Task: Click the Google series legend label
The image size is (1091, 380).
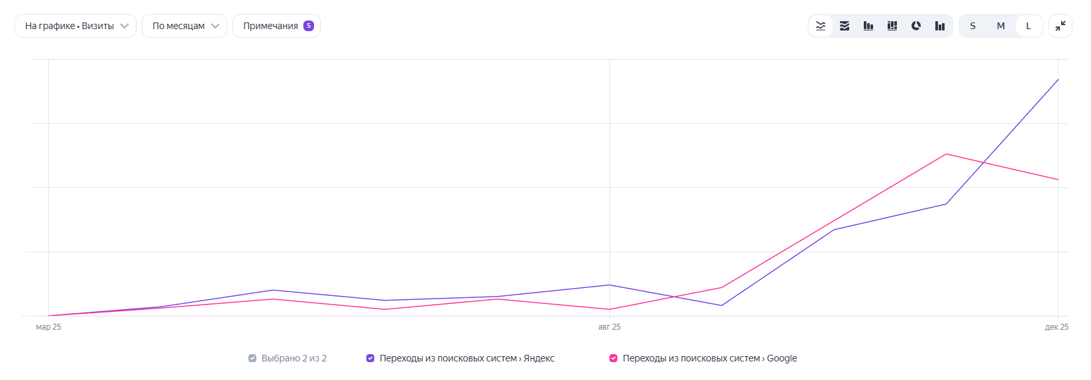Action: point(709,358)
